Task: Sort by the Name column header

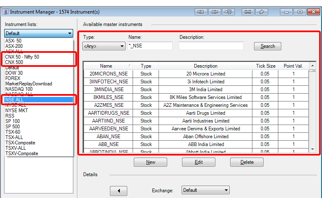Action: tap(108, 66)
